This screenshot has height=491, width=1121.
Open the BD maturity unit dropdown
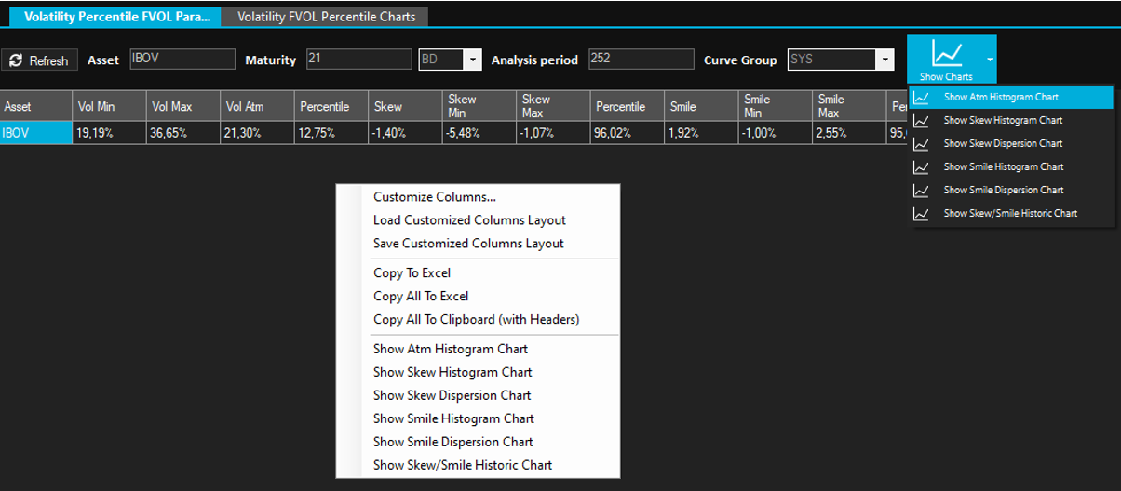pos(473,60)
